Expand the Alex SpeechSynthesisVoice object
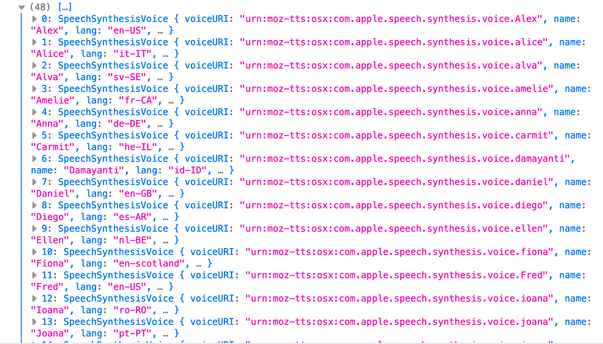Viewport: 603px width, 344px height. coord(34,19)
